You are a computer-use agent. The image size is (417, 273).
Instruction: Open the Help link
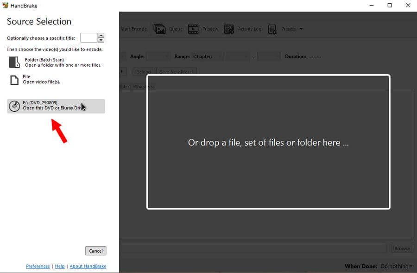point(60,266)
